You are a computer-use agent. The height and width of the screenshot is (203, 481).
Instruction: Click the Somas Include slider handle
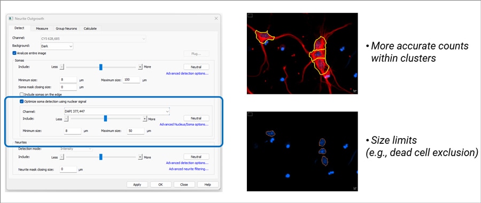coord(100,67)
